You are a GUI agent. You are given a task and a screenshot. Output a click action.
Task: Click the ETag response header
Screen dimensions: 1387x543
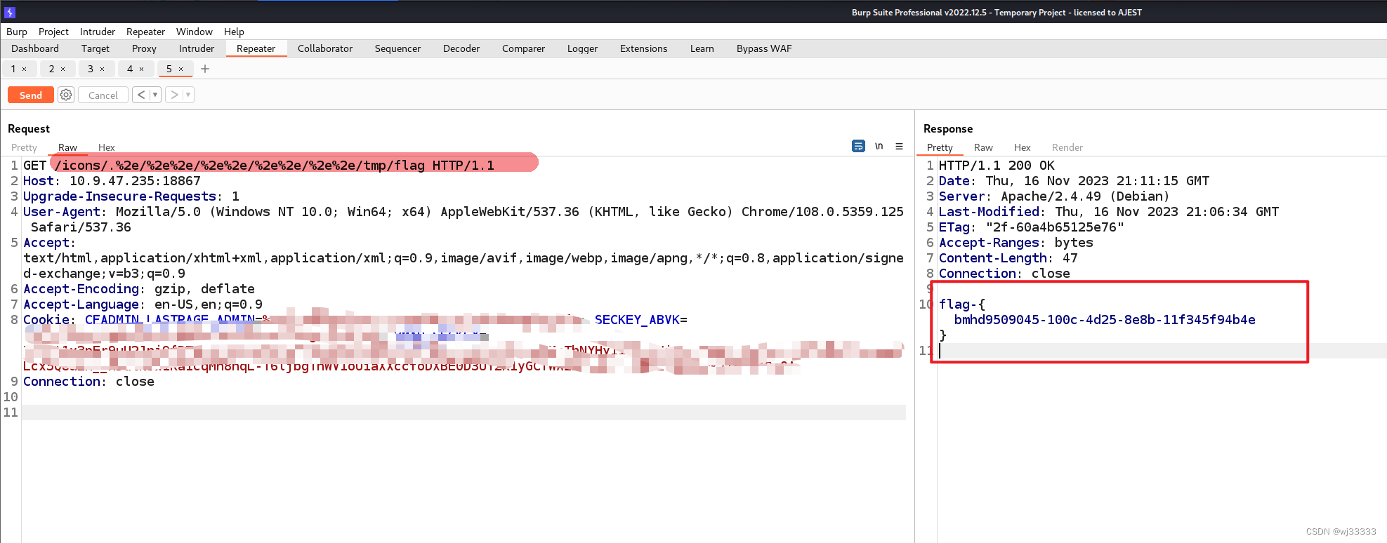click(x=1031, y=227)
